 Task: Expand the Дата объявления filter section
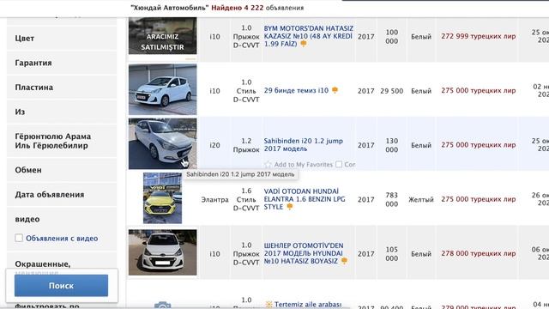62,195
